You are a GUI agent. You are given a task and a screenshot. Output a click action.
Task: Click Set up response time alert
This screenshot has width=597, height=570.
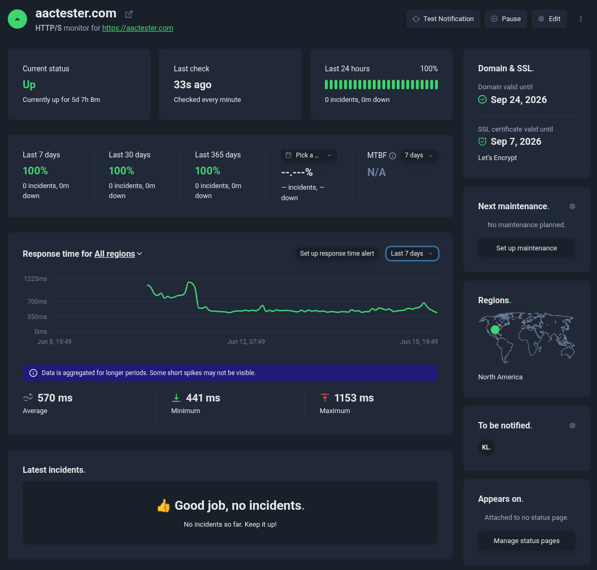click(x=337, y=254)
